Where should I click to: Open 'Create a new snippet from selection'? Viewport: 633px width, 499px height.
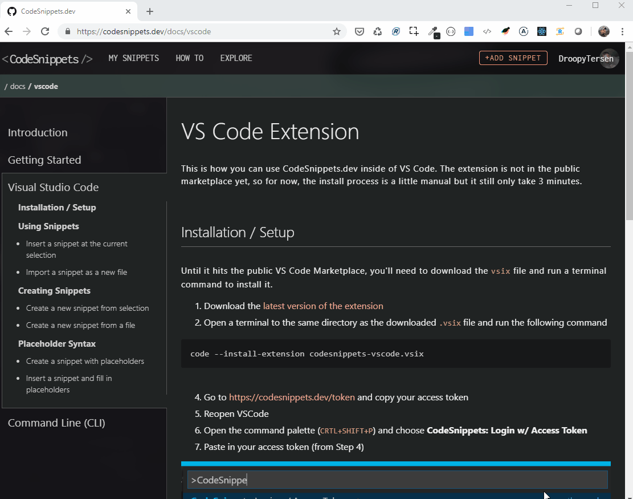(88, 309)
